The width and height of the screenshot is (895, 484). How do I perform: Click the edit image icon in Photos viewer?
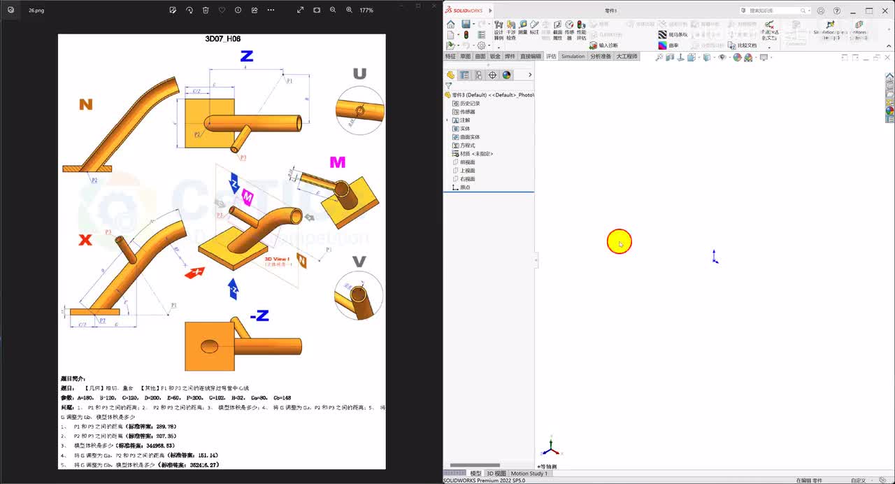pyautogui.click(x=173, y=10)
